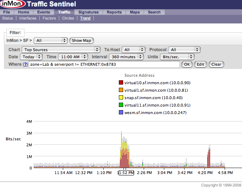Select legend text virtual10.sf.inmon.com (10.0.0.90)
The height and width of the screenshot is (189, 242).
158,83
